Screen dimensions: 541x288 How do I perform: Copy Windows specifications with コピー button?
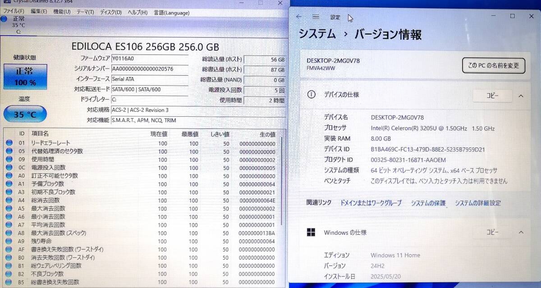pyautogui.click(x=492, y=233)
